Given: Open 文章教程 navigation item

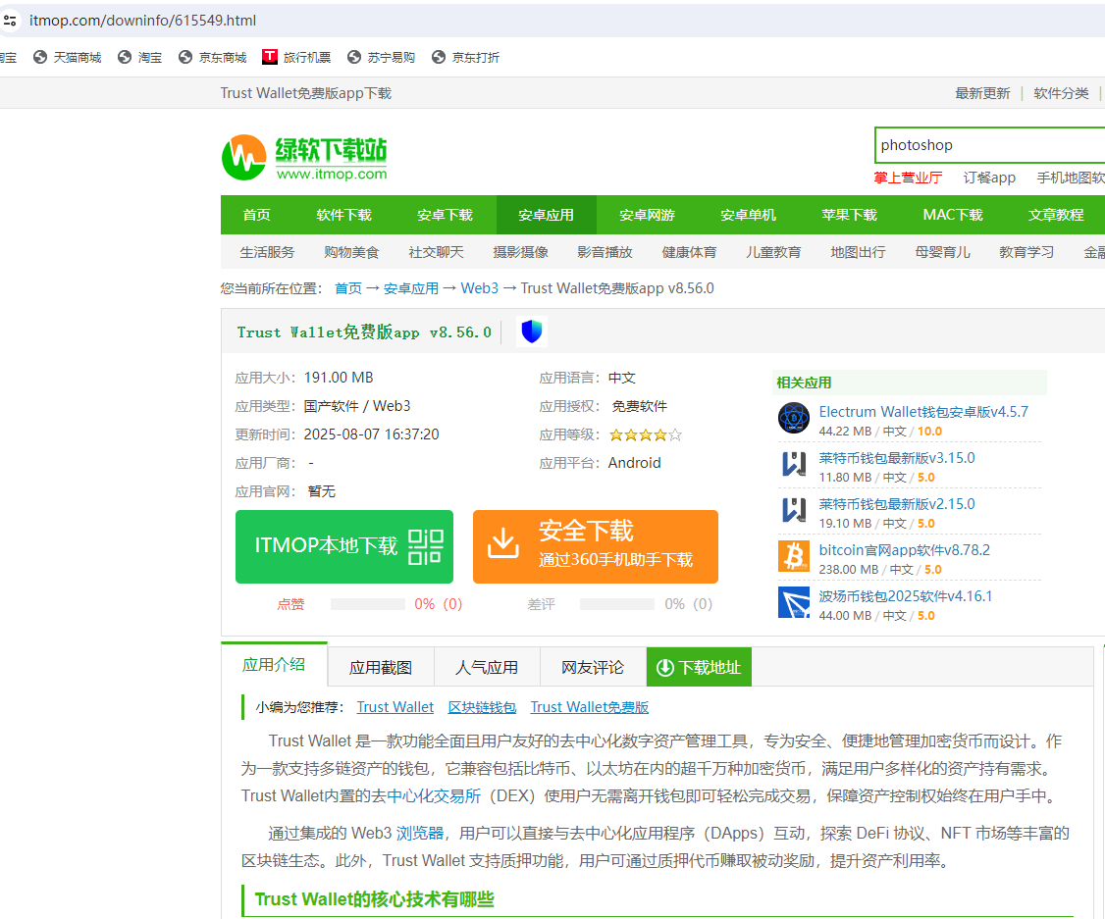Looking at the screenshot, I should [1056, 215].
